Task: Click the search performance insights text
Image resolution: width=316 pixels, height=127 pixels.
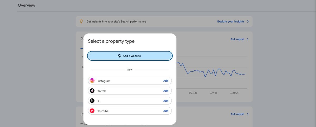Action: [116, 22]
